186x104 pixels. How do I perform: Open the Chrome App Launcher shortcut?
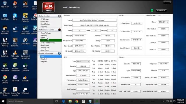click(15, 92)
